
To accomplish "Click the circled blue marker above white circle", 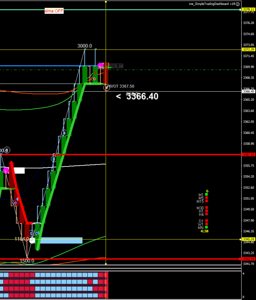I will click(32, 233).
